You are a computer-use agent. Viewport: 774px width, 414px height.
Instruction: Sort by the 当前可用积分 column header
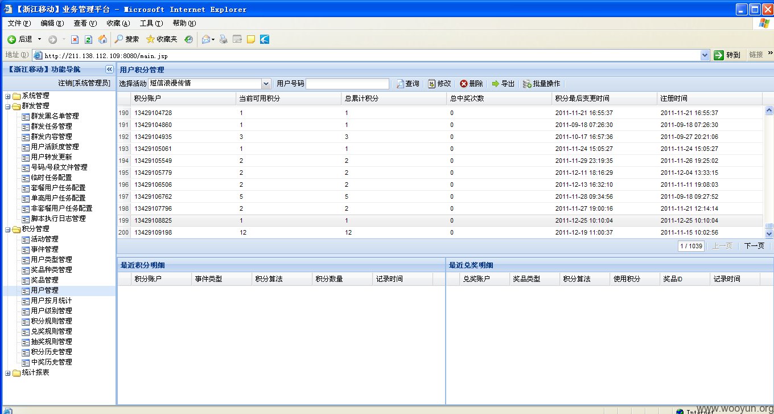pos(289,99)
